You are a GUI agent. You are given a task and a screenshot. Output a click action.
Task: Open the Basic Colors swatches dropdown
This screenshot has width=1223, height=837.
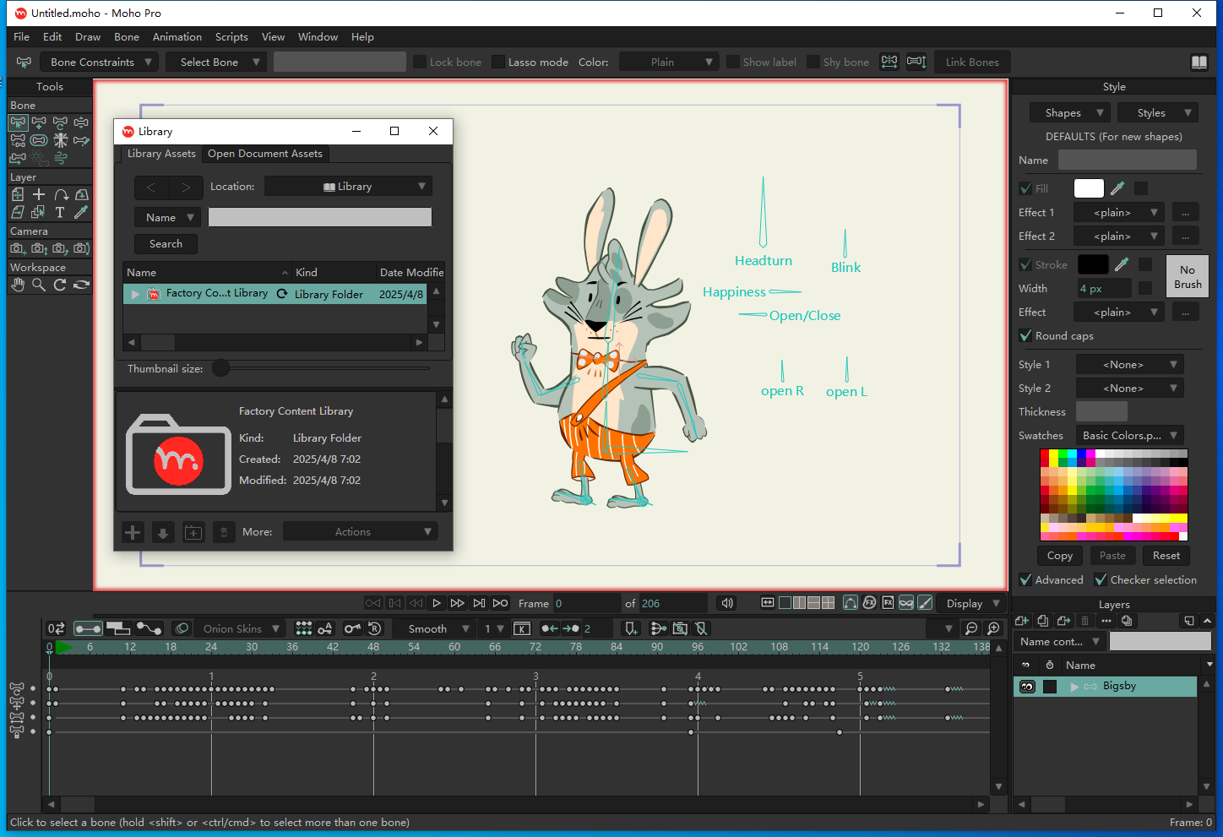pos(1129,436)
